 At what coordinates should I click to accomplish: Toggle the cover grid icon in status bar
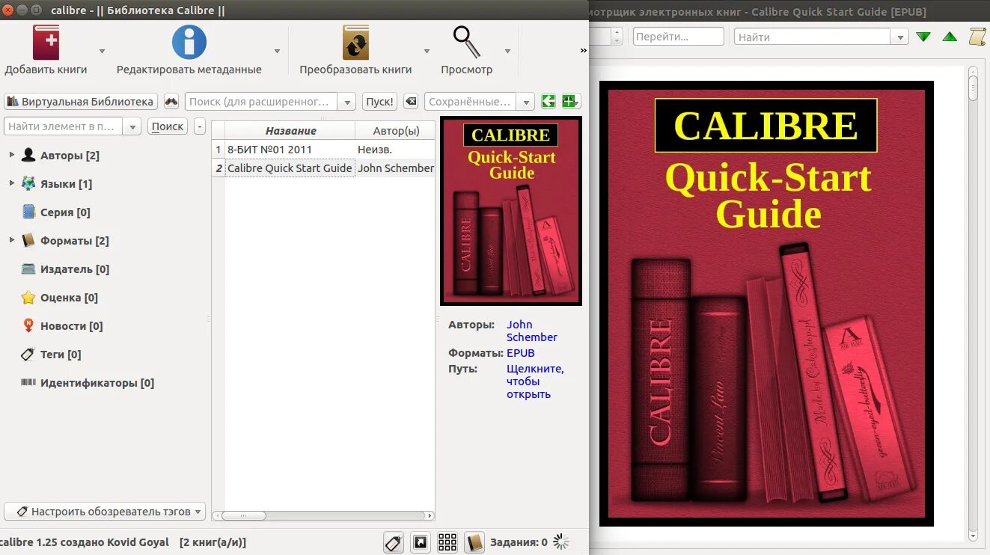pos(447,542)
